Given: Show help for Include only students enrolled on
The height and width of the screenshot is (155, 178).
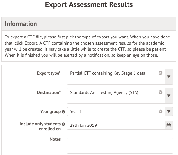Looking at the screenshot, I should pyautogui.click(x=63, y=124).
